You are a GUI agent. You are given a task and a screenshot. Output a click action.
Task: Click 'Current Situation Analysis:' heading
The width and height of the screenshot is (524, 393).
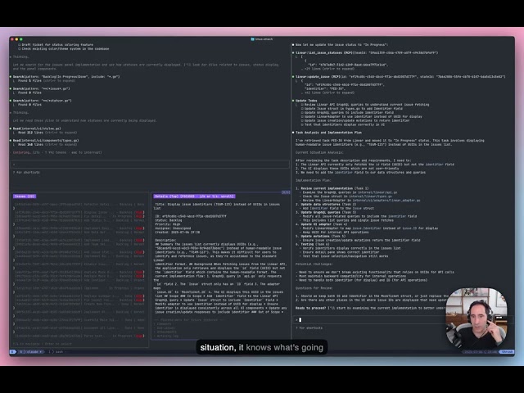[x=319, y=152]
